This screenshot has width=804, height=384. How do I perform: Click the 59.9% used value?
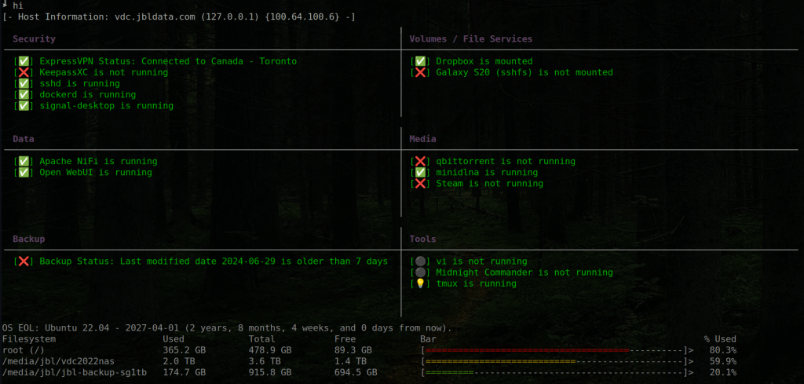(723, 361)
